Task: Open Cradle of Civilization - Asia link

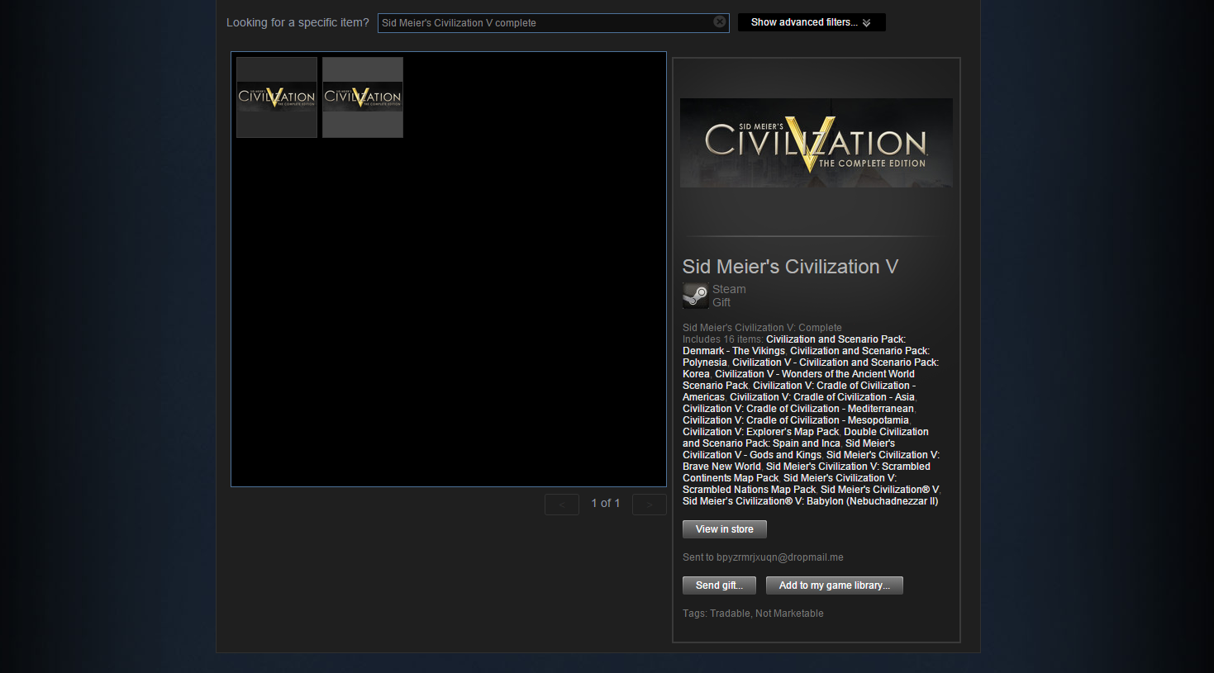Action: [822, 397]
